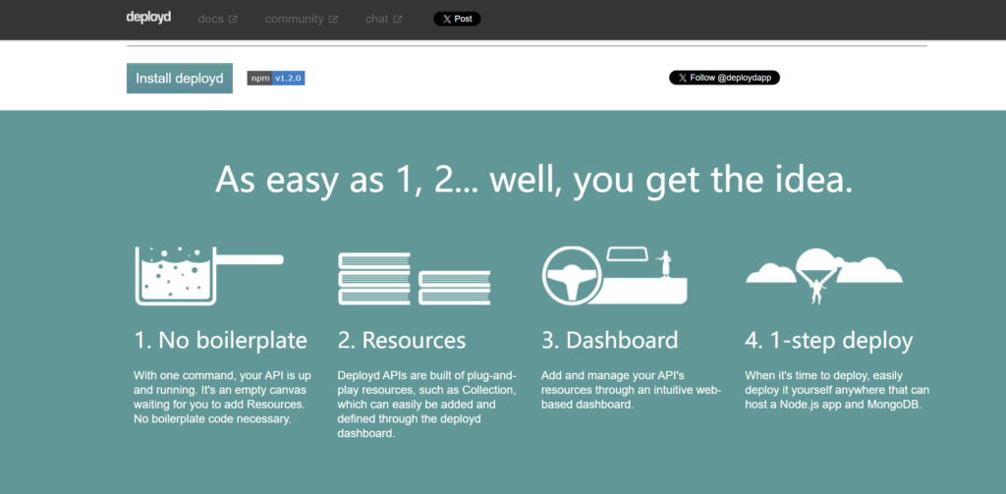Click the 'As easy as 1, 2...' headline
The height and width of the screenshot is (494, 1006).
[x=533, y=181]
